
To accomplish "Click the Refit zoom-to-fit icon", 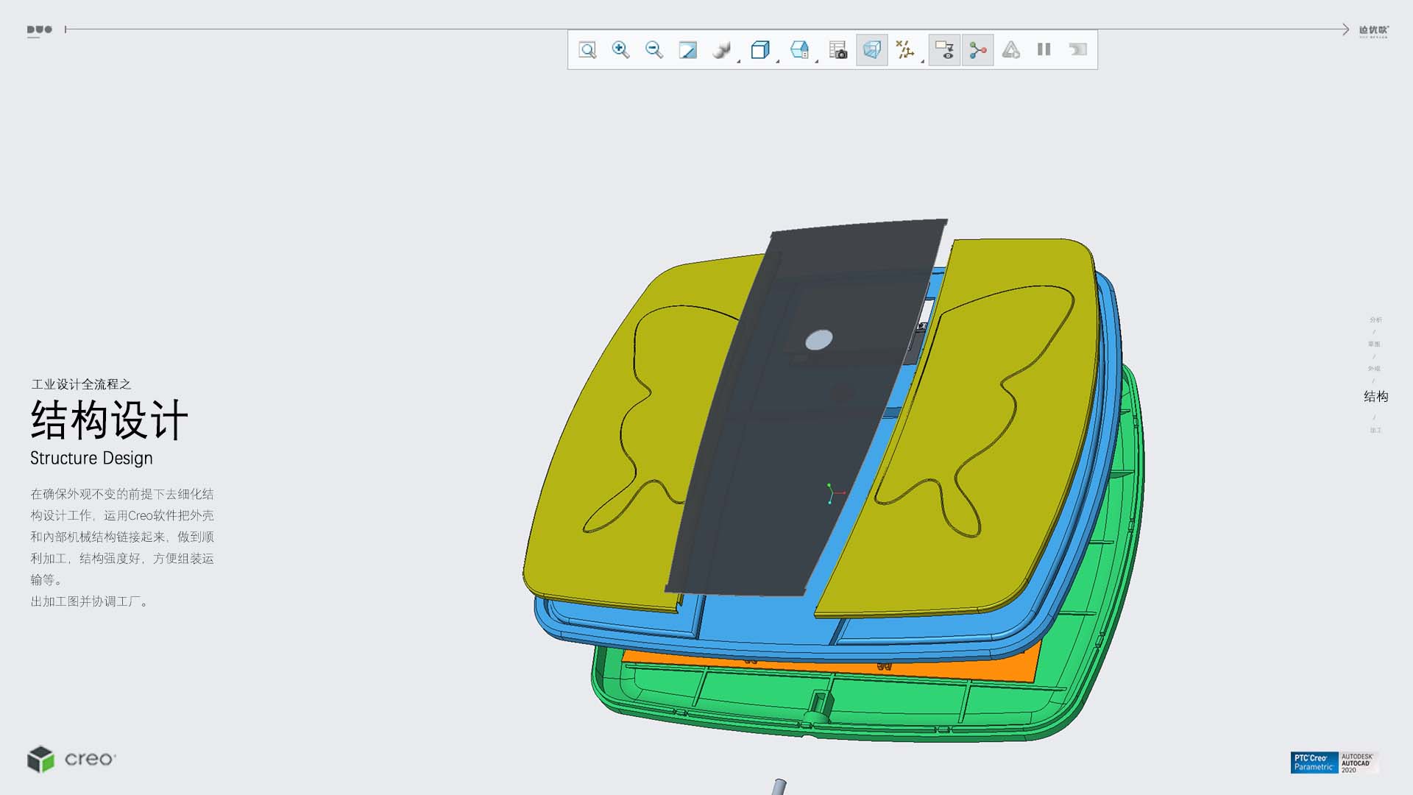I will point(587,50).
